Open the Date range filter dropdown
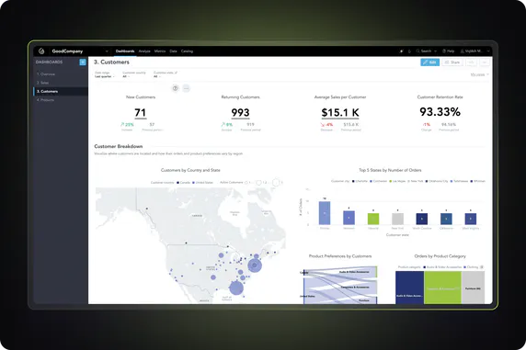Screen dimensions: 526x350 click(x=105, y=74)
